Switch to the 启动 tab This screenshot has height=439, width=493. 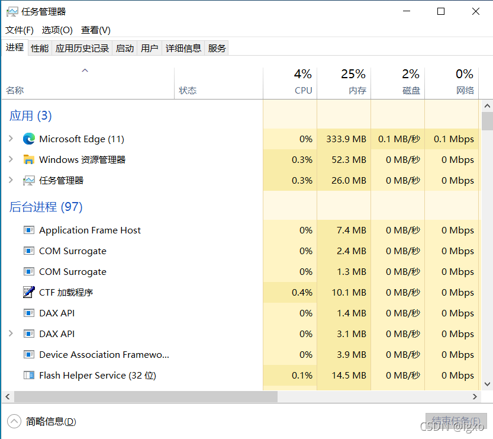coord(124,48)
